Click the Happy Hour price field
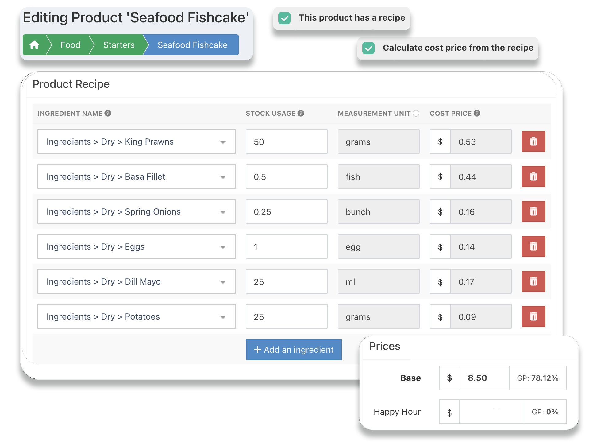The width and height of the screenshot is (589, 442). [x=491, y=412]
